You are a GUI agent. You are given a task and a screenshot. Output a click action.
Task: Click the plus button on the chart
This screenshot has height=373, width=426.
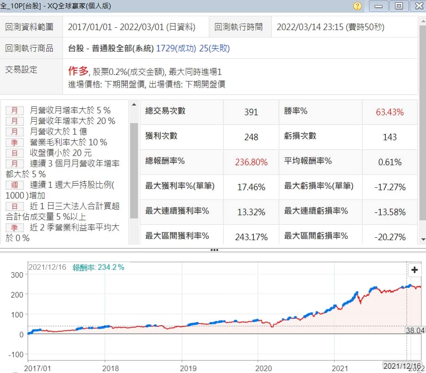[414, 270]
